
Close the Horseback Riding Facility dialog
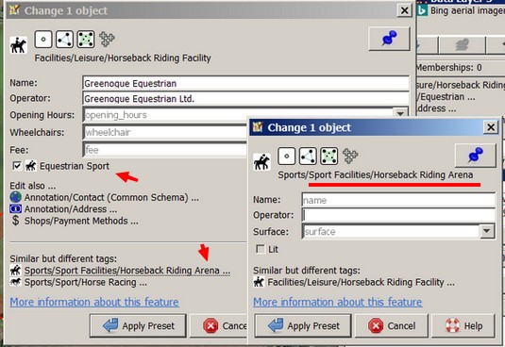pyautogui.click(x=405, y=10)
